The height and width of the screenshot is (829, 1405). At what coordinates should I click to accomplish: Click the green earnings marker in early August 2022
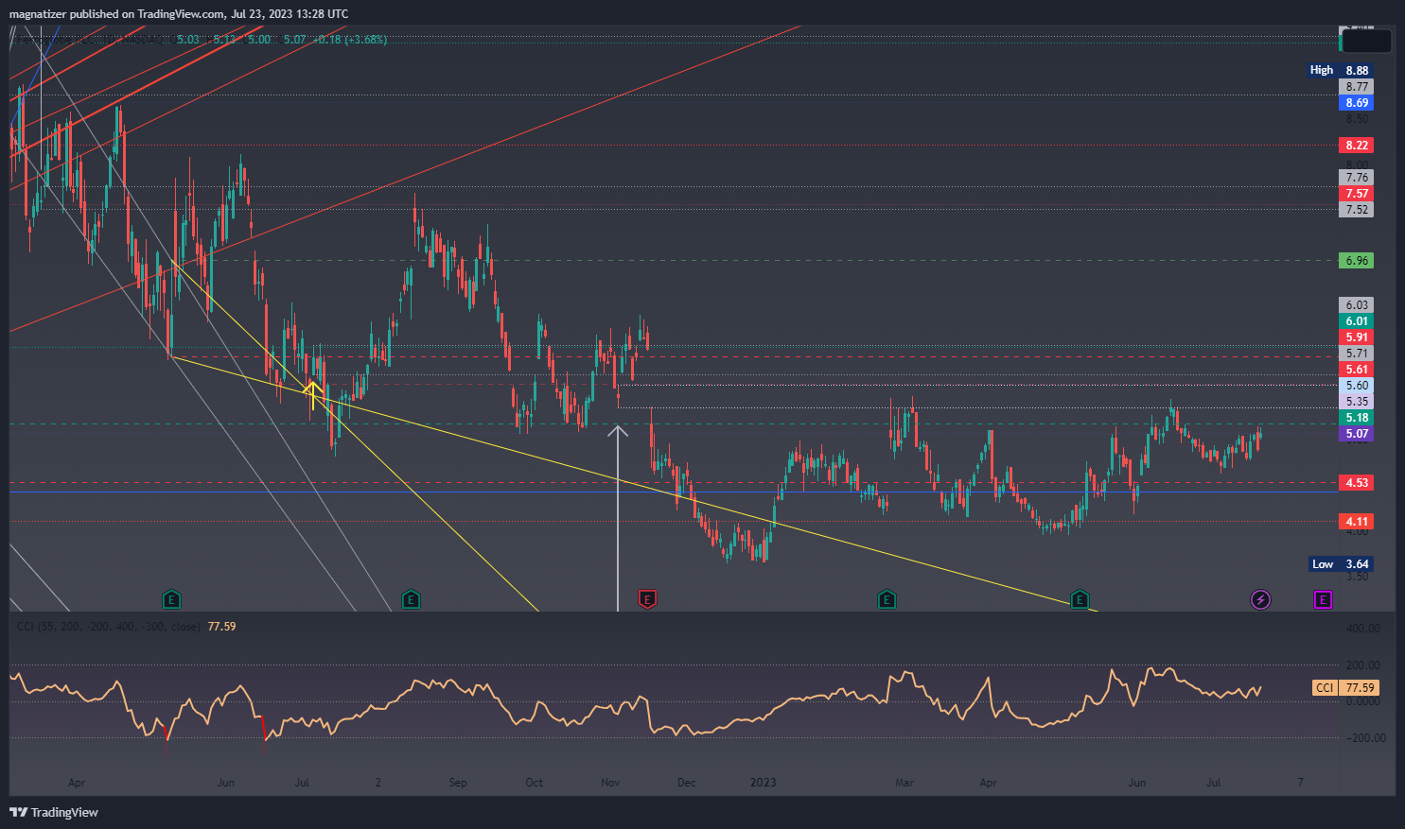click(x=411, y=599)
